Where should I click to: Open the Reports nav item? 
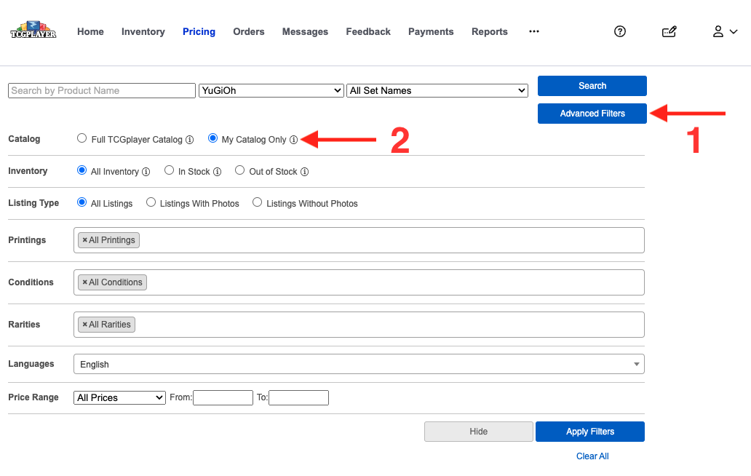click(x=490, y=31)
